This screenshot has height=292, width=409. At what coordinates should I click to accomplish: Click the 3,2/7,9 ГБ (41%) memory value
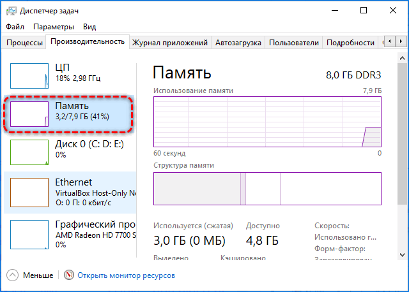click(82, 116)
